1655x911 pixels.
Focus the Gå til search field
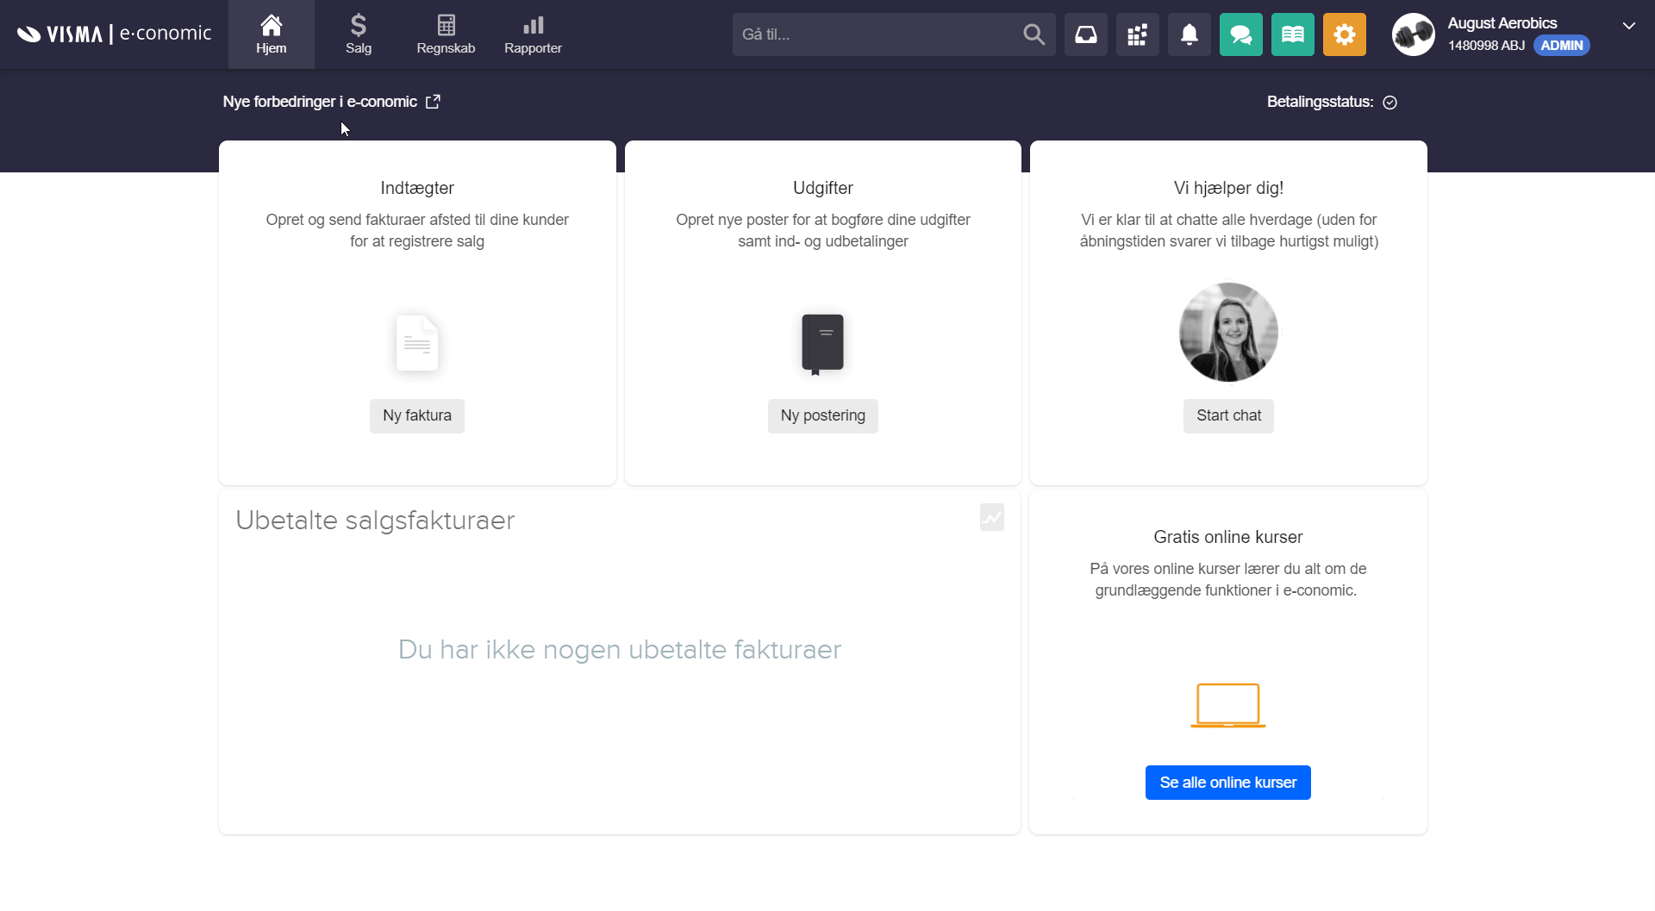click(875, 34)
